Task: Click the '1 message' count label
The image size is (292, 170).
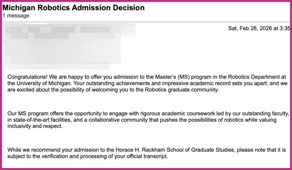Action: pyautogui.click(x=16, y=16)
